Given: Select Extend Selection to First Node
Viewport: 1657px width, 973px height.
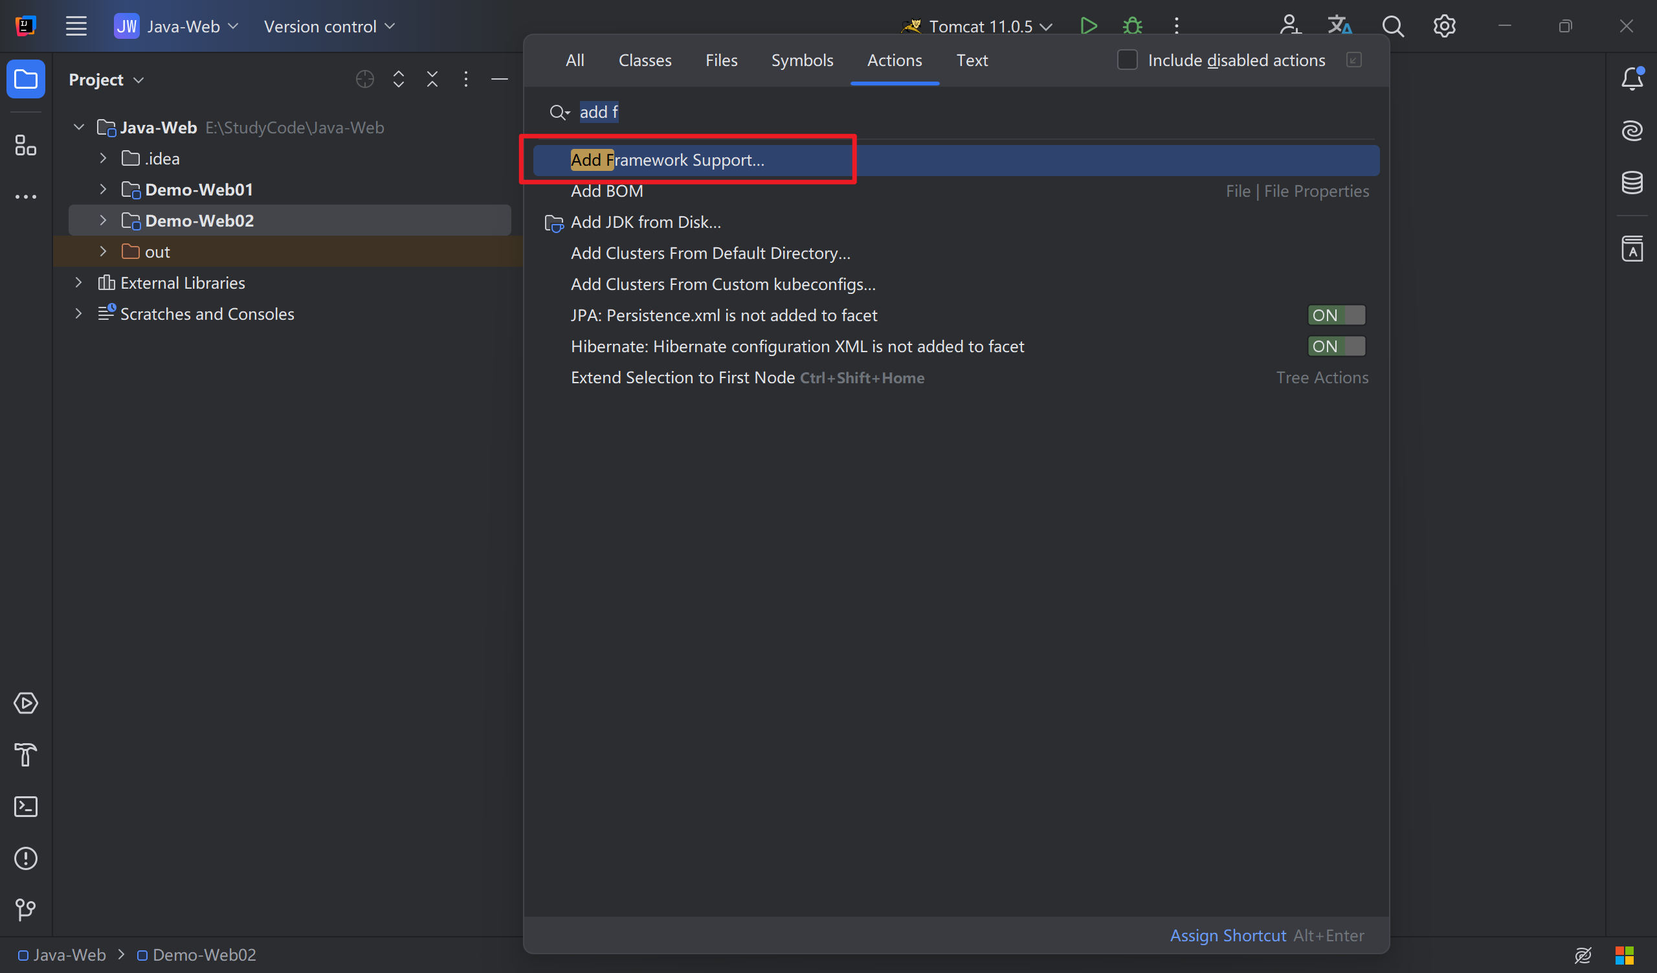Looking at the screenshot, I should [x=956, y=378].
